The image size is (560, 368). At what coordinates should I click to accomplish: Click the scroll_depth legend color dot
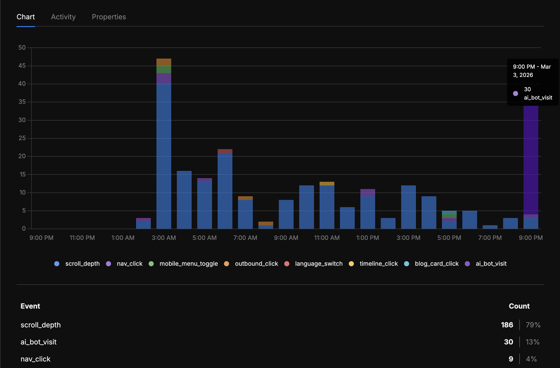pyautogui.click(x=57, y=264)
